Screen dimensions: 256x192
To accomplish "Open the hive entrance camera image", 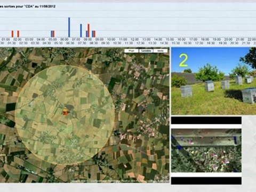I will pyautogui.click(x=206, y=150).
